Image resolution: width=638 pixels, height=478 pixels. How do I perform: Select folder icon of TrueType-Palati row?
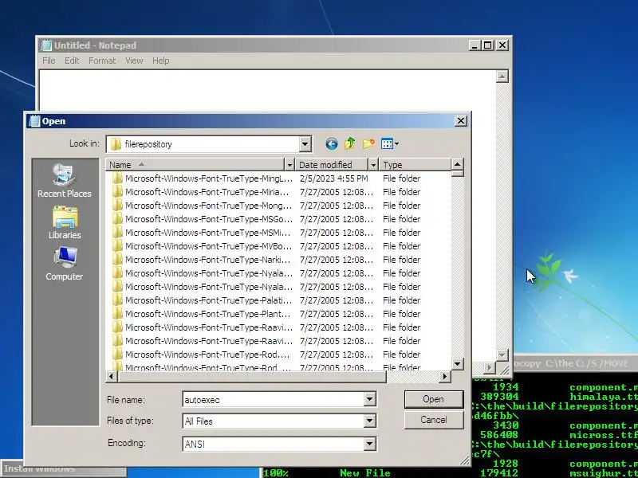117,300
